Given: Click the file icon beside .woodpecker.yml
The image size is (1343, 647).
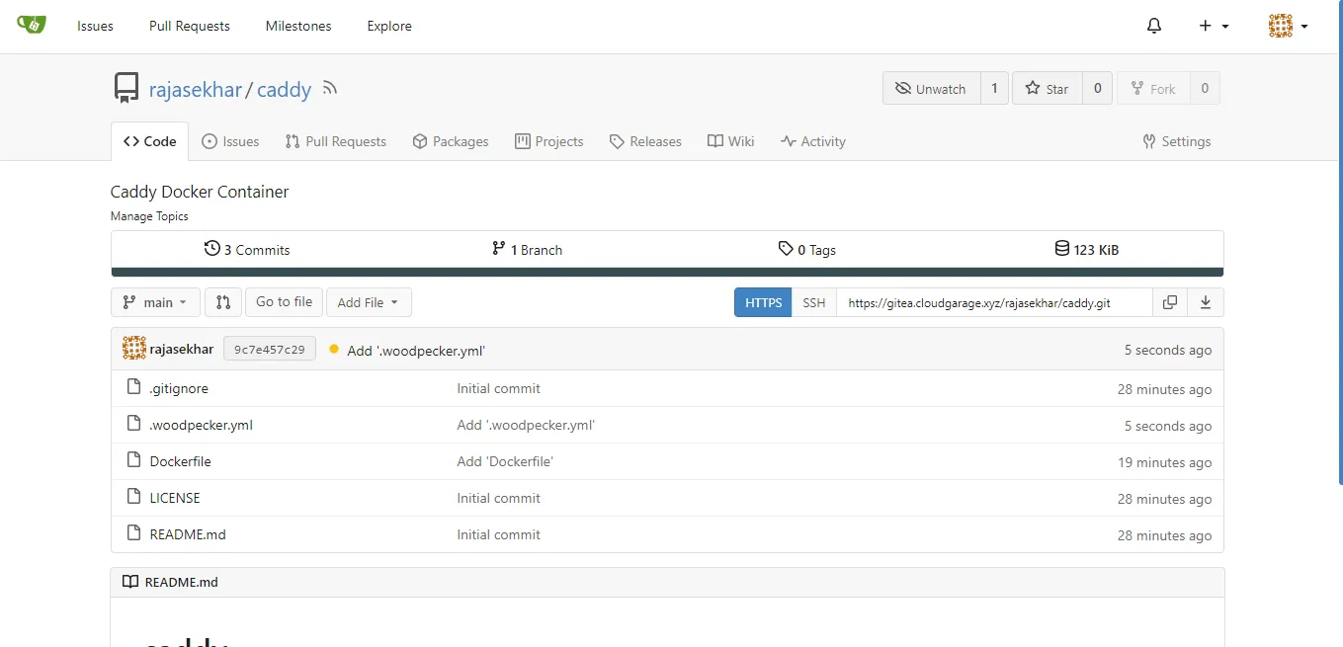Looking at the screenshot, I should [x=134, y=424].
